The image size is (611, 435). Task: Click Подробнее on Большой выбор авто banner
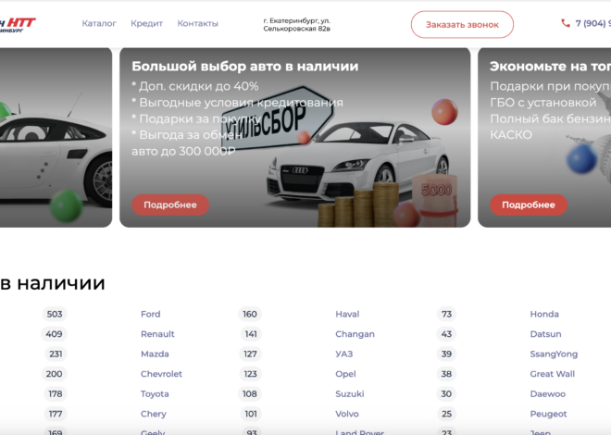pyautogui.click(x=170, y=205)
